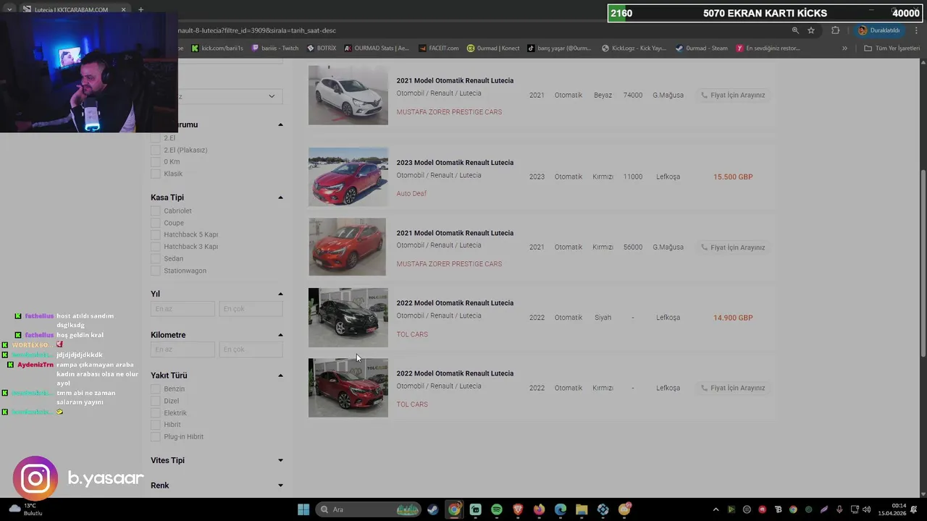The height and width of the screenshot is (521, 927).
Task: Open the black 2022 Lutecia listing title
Action: pos(455,303)
